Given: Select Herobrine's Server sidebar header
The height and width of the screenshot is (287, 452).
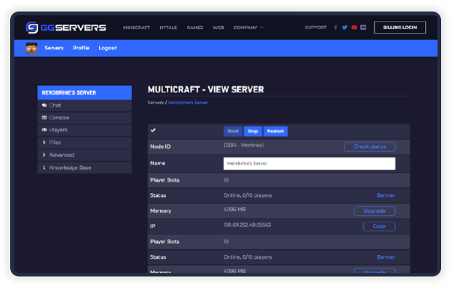Looking at the screenshot, I should point(84,93).
